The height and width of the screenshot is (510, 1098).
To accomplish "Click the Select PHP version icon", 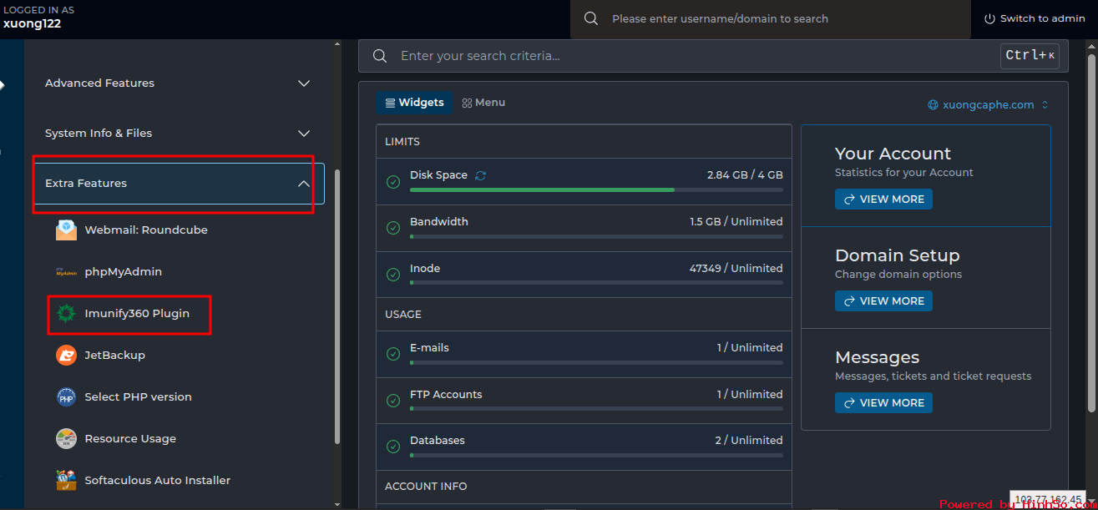I will [66, 397].
